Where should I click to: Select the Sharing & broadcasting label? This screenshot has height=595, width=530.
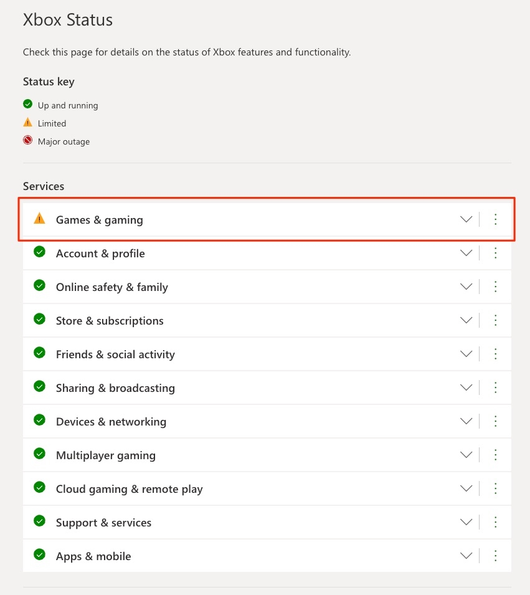click(x=115, y=388)
